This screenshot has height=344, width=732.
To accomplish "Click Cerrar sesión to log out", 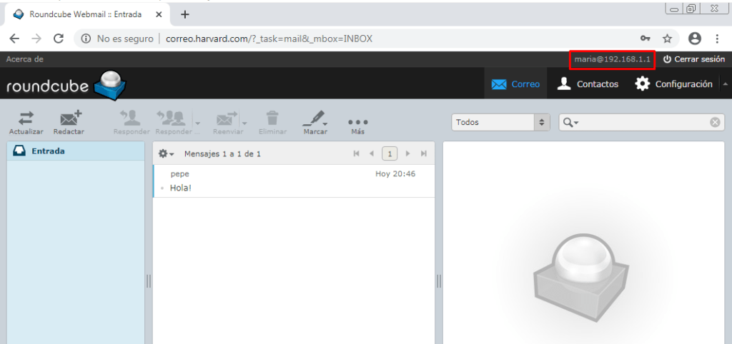I will pos(693,59).
